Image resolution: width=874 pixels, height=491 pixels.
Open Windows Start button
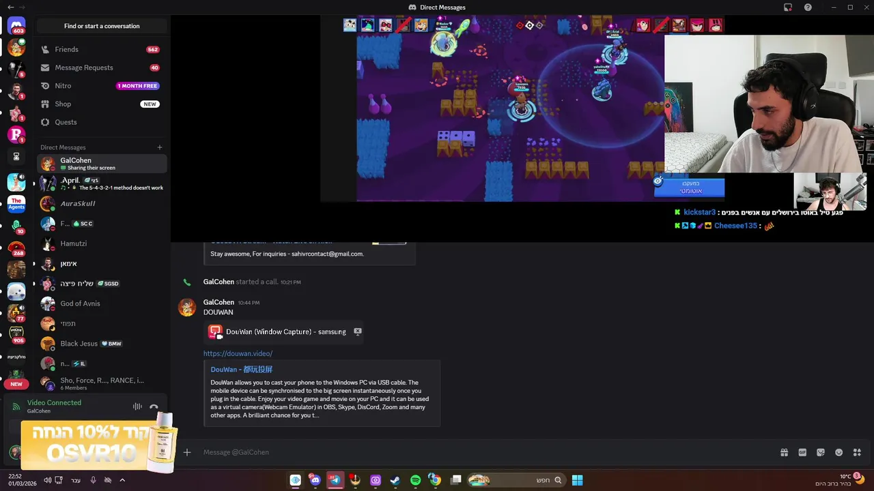pos(577,480)
